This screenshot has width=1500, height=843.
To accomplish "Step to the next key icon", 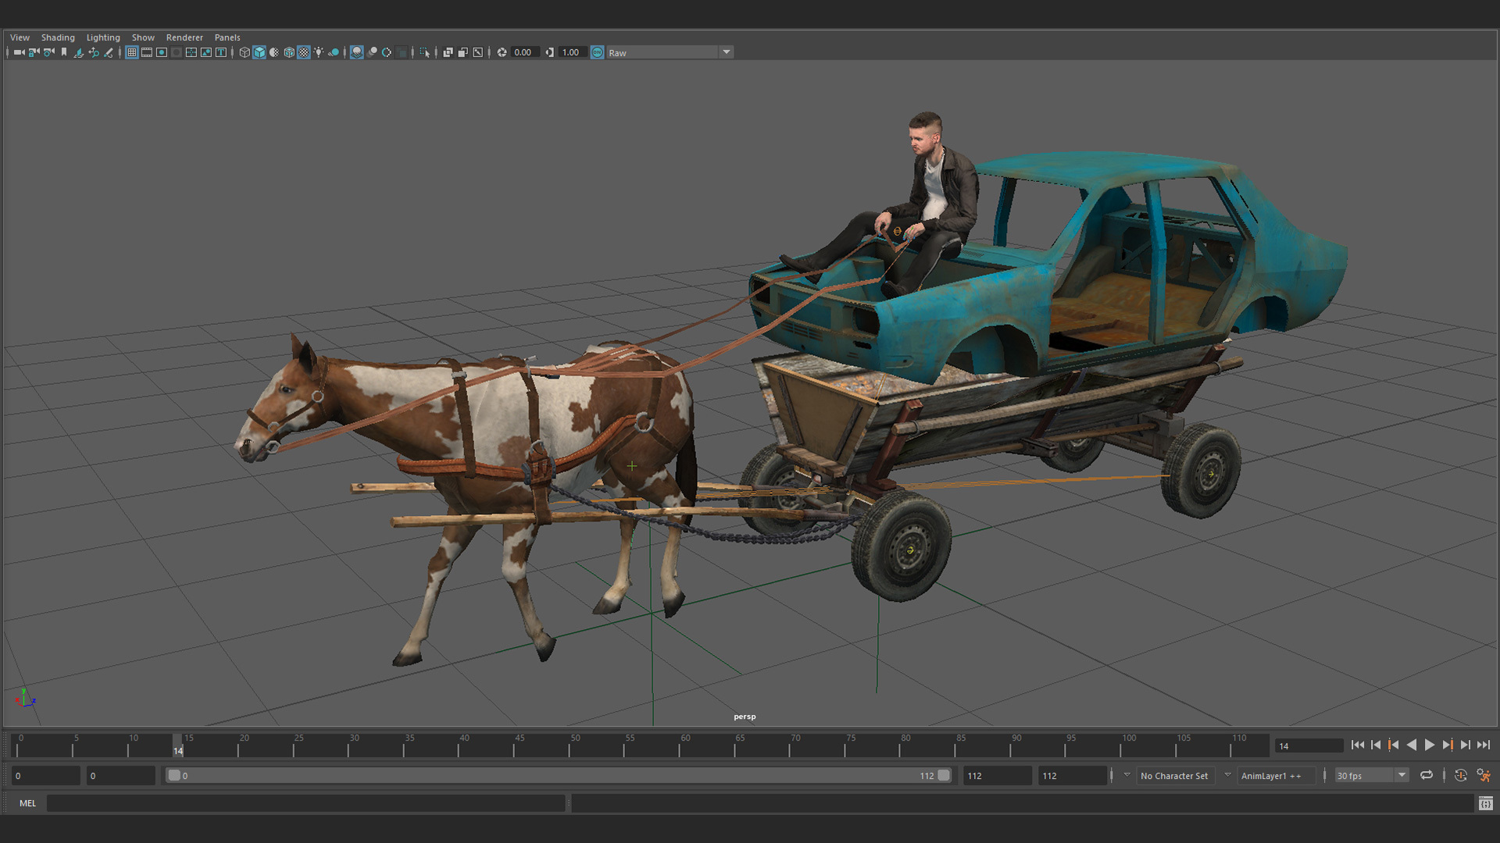I will coord(1448,745).
